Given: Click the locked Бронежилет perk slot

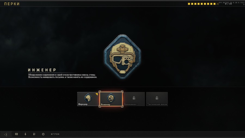Looking at the screenshot, I should click(134, 99).
